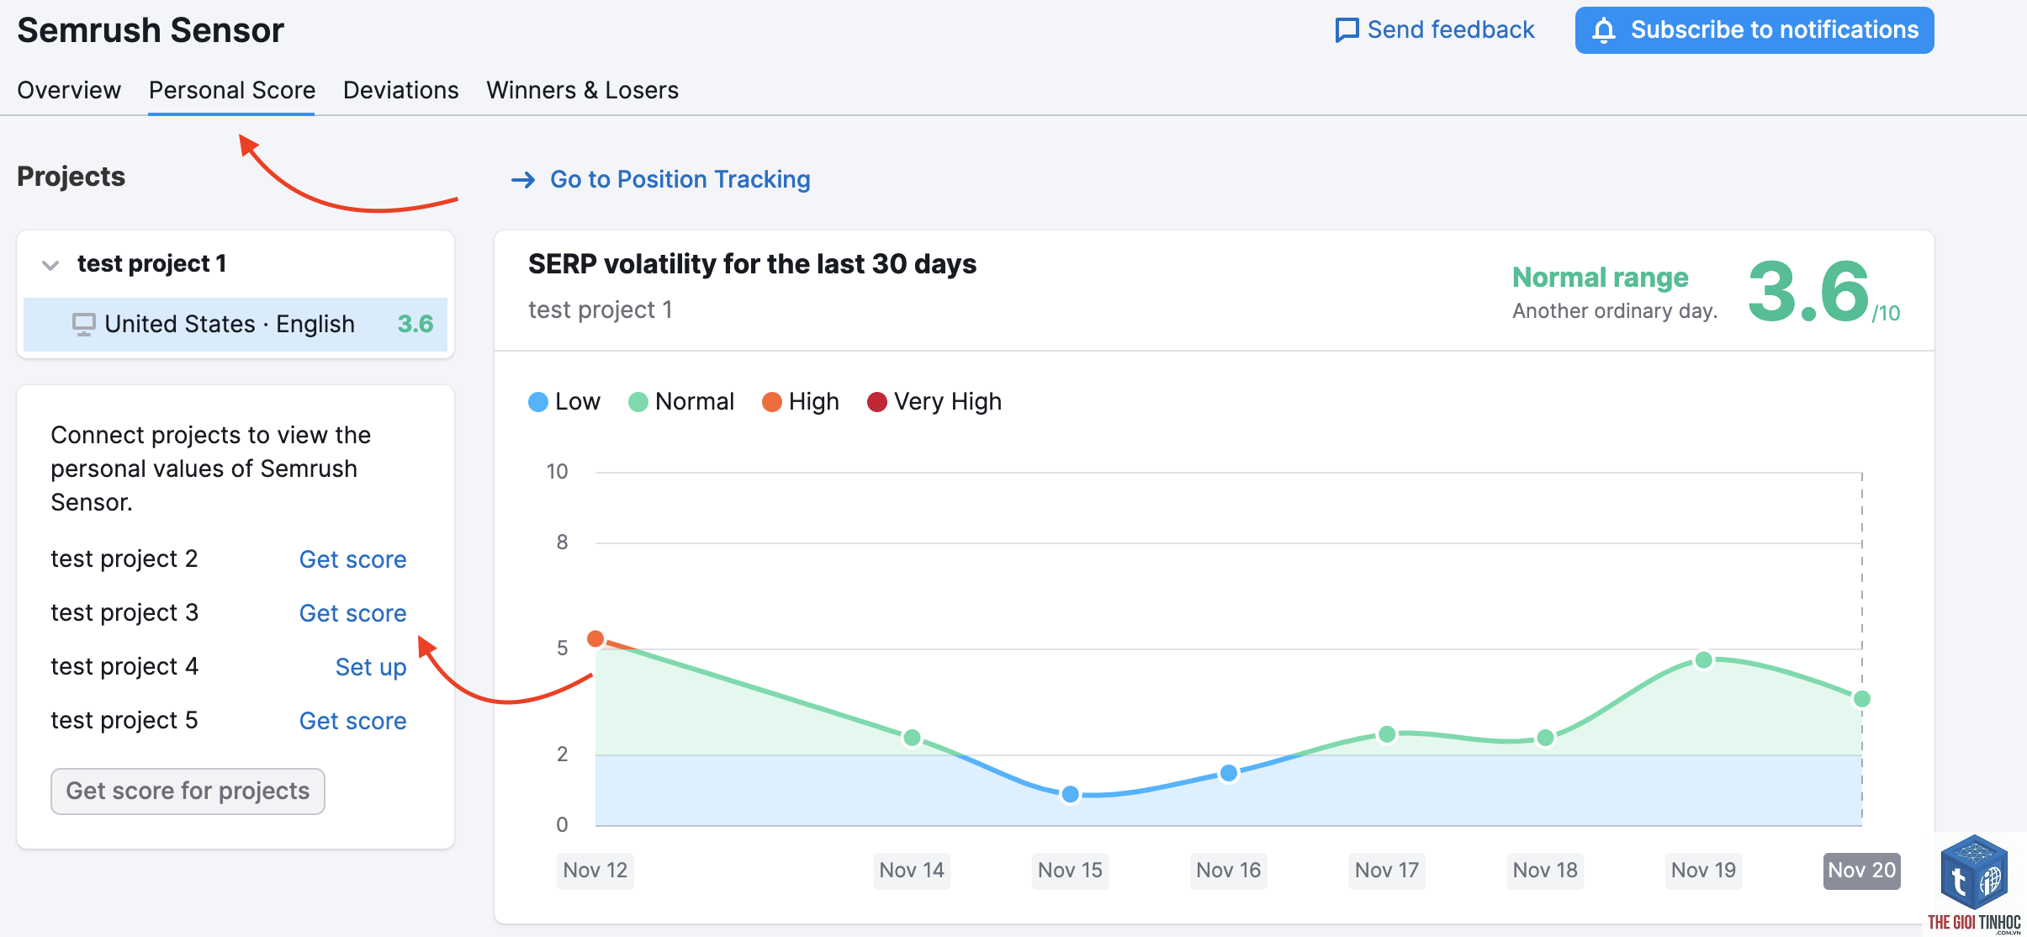Select the United States · English row
This screenshot has width=2027, height=937.
tap(236, 325)
